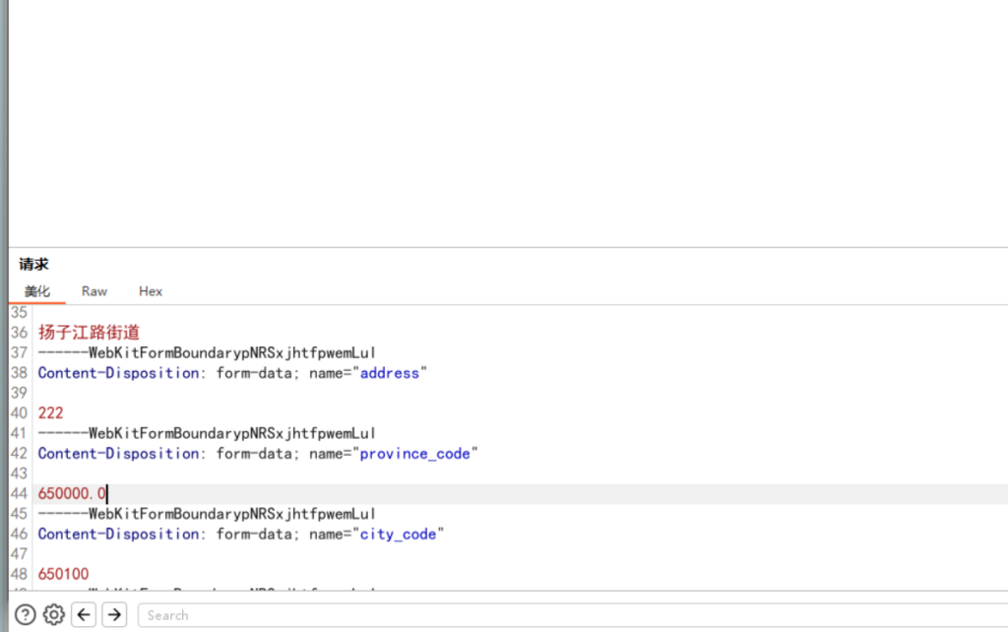Place cursor on the 扬子江路街道 value
Viewport: 1008px width, 632px height.
tap(89, 333)
